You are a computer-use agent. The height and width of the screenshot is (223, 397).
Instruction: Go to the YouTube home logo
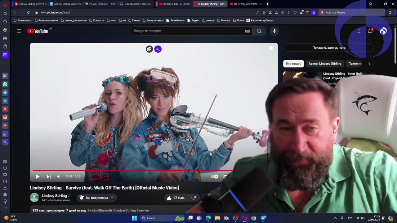pyautogui.click(x=38, y=31)
